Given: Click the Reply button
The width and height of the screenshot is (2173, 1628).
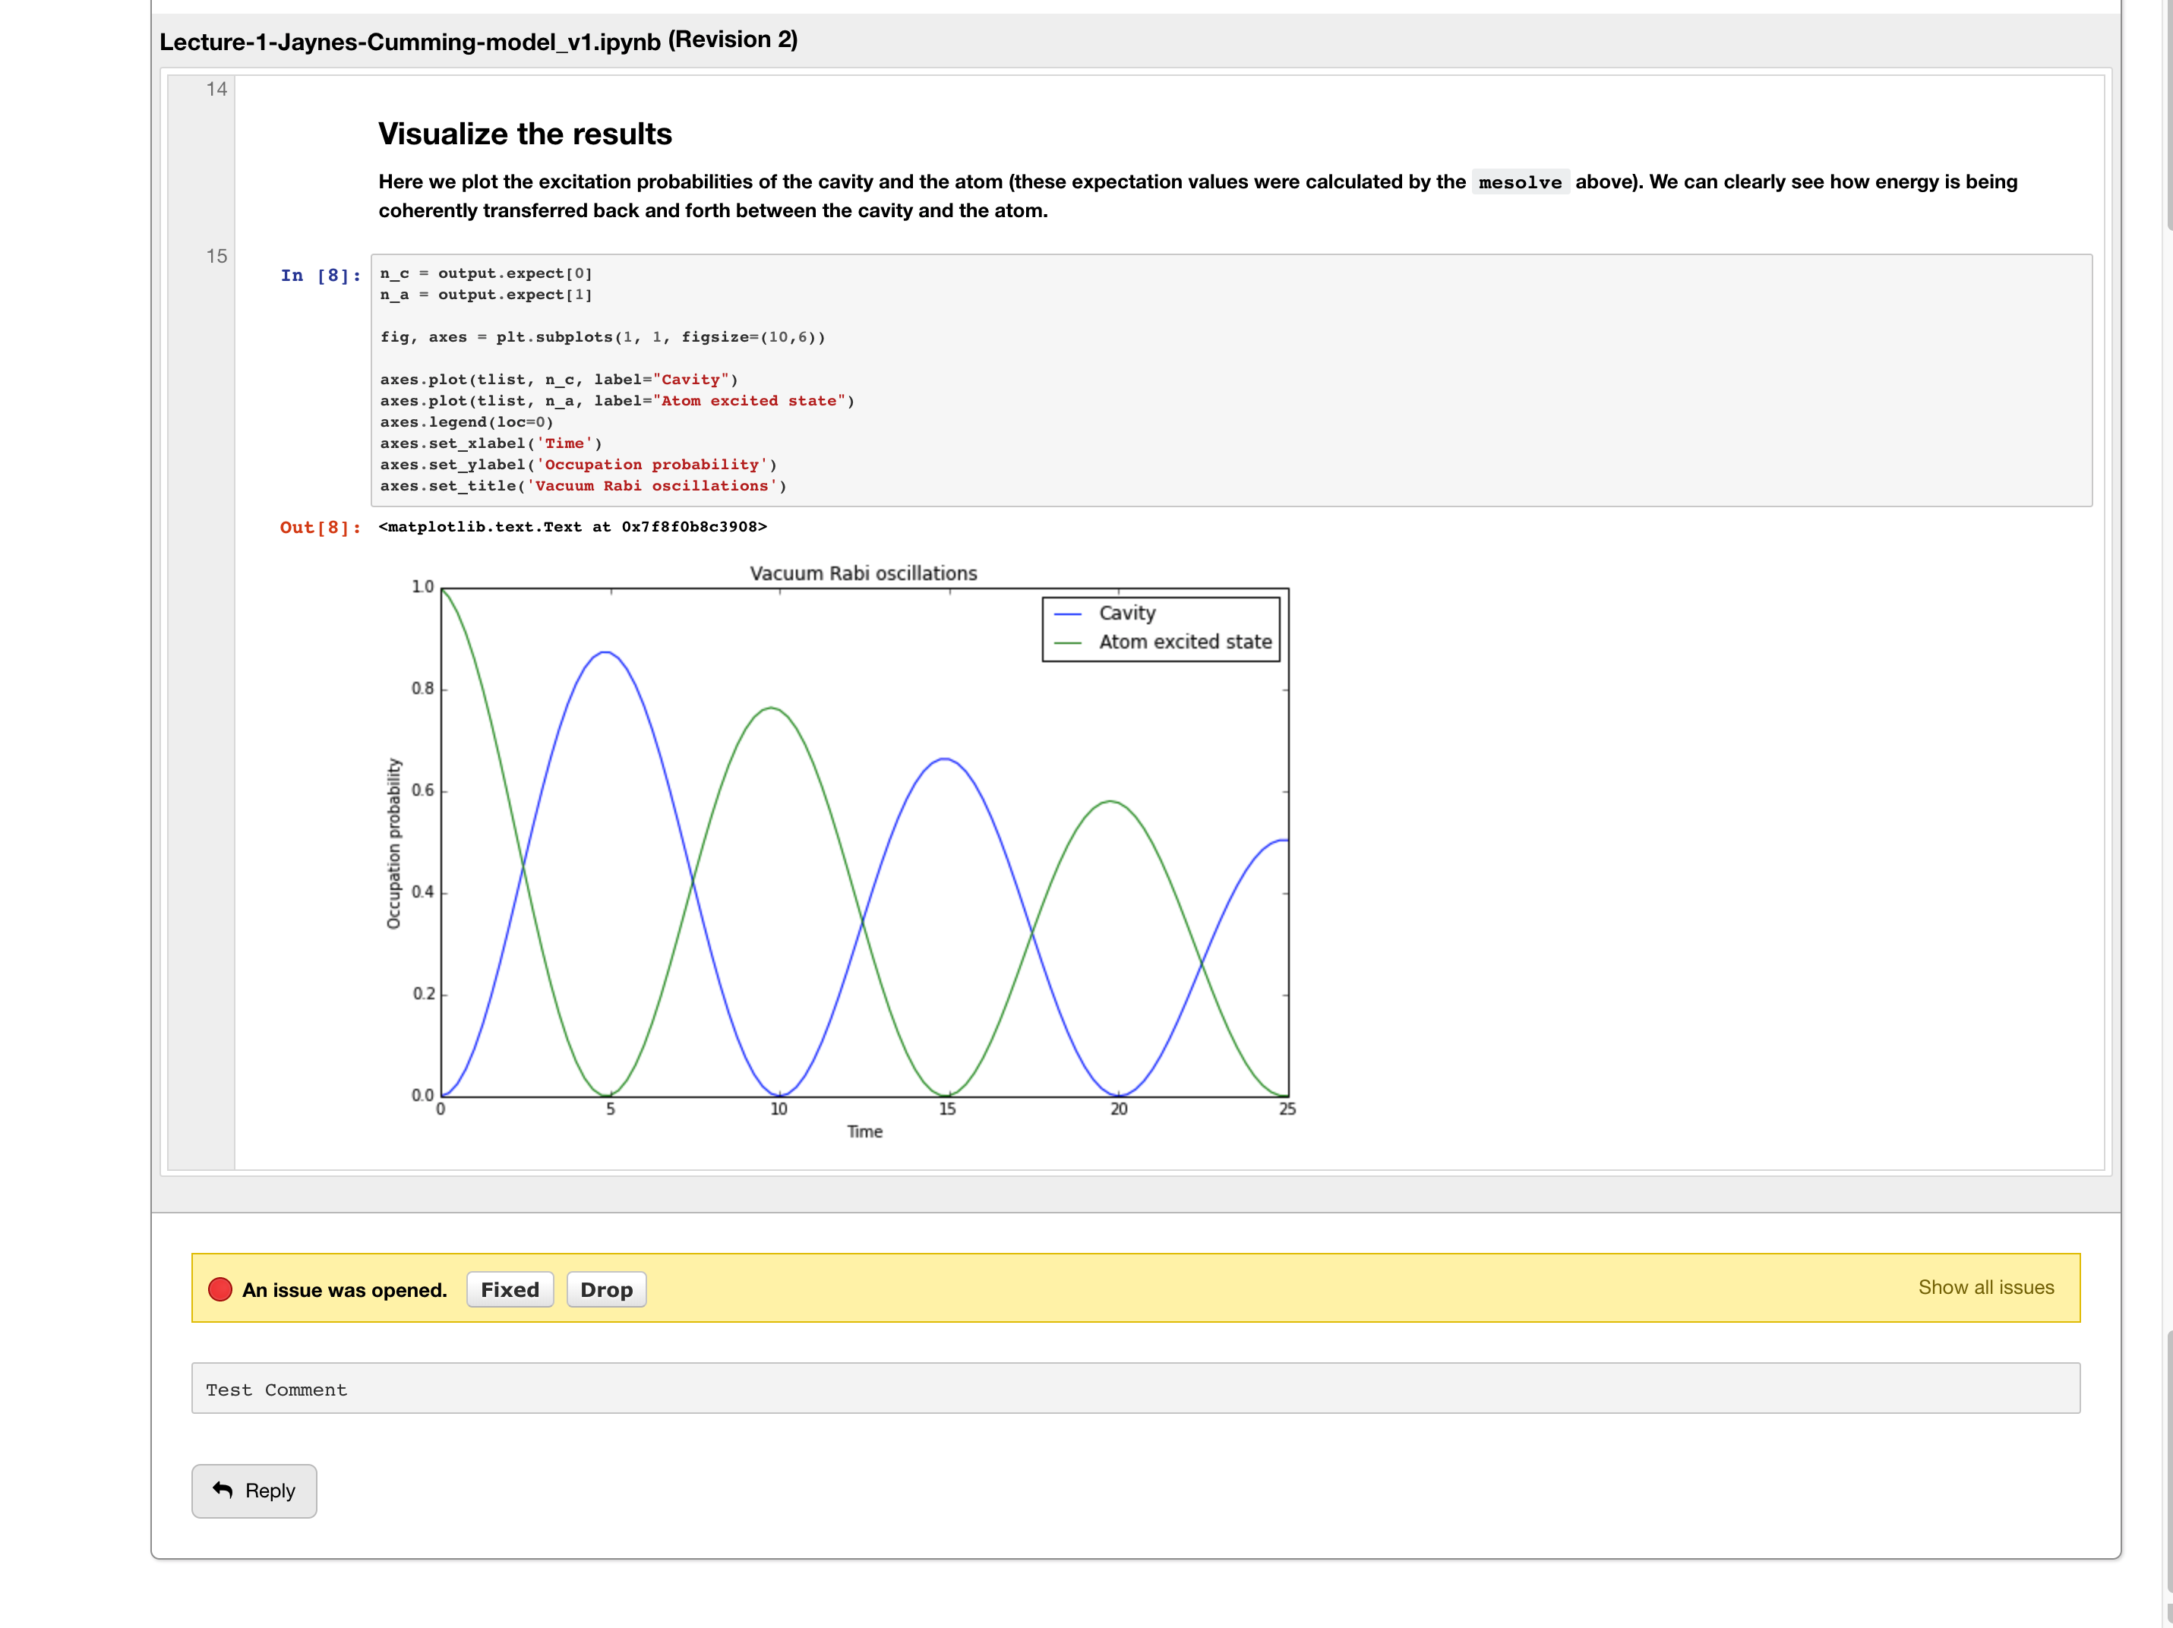Looking at the screenshot, I should coord(254,1491).
